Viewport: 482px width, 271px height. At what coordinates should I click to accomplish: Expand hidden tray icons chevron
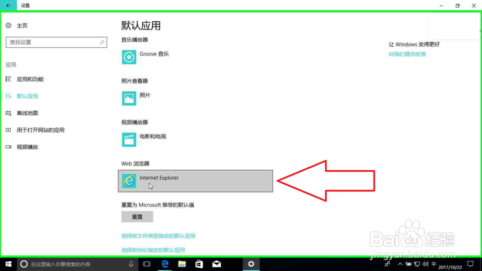tap(400, 264)
